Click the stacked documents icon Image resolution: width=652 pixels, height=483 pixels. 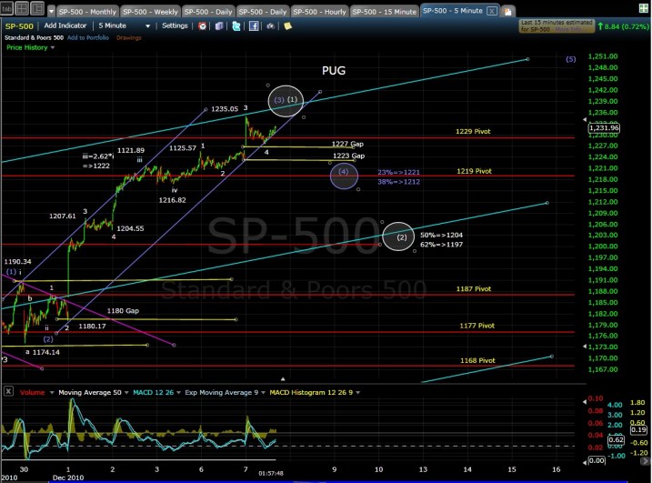pyautogui.click(x=219, y=26)
